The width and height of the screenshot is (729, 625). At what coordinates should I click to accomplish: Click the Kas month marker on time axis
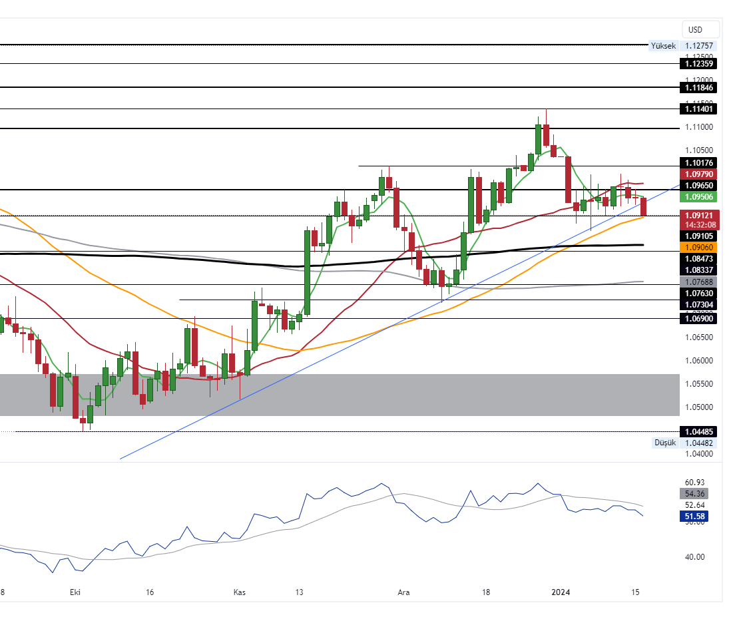point(239,592)
